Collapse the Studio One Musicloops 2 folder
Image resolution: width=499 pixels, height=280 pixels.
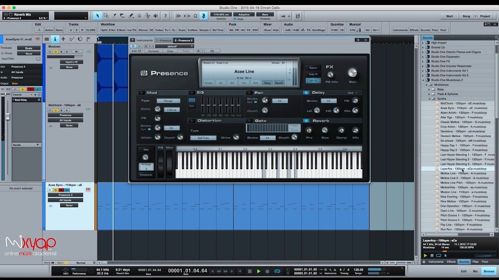click(423, 80)
